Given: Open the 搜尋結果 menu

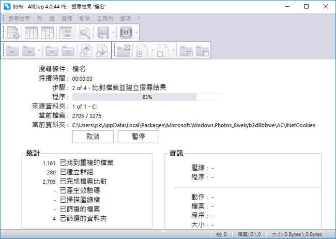Looking at the screenshot, I should point(19,19).
